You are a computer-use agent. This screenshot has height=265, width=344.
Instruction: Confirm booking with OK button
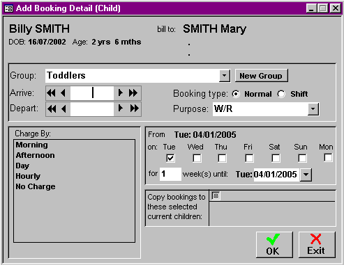pos(274,245)
